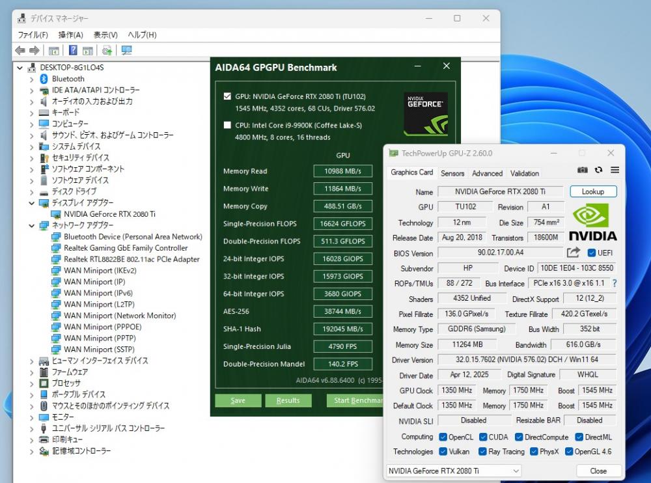
Task: Expand the モニター node
Action: pos(31,417)
